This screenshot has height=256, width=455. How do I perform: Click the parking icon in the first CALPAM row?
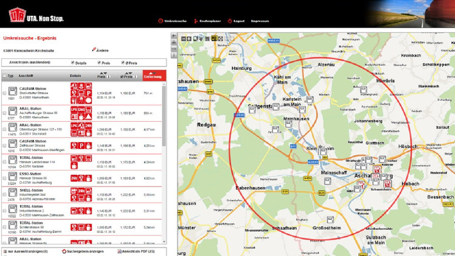[89, 93]
